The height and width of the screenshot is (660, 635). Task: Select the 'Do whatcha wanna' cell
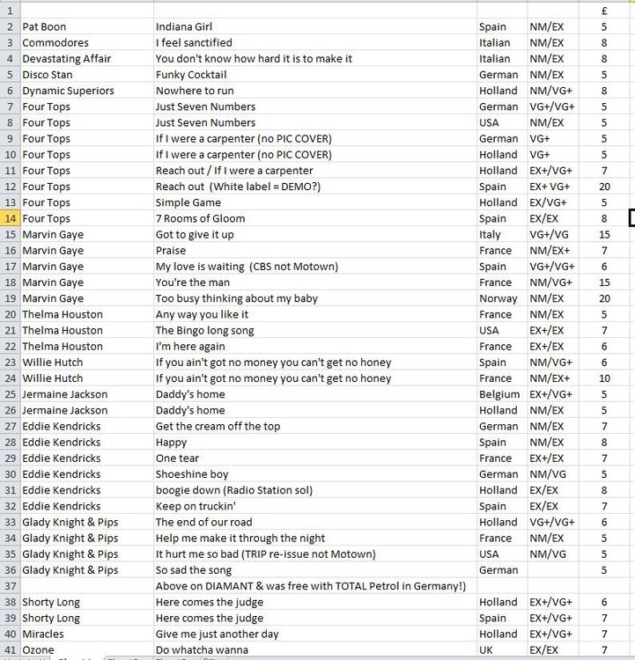click(315, 650)
